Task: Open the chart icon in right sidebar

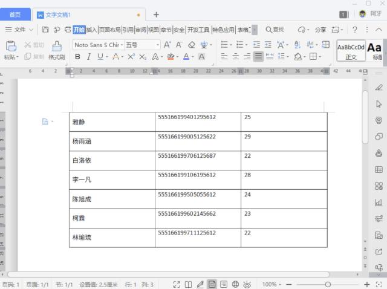Action: tap(379, 203)
